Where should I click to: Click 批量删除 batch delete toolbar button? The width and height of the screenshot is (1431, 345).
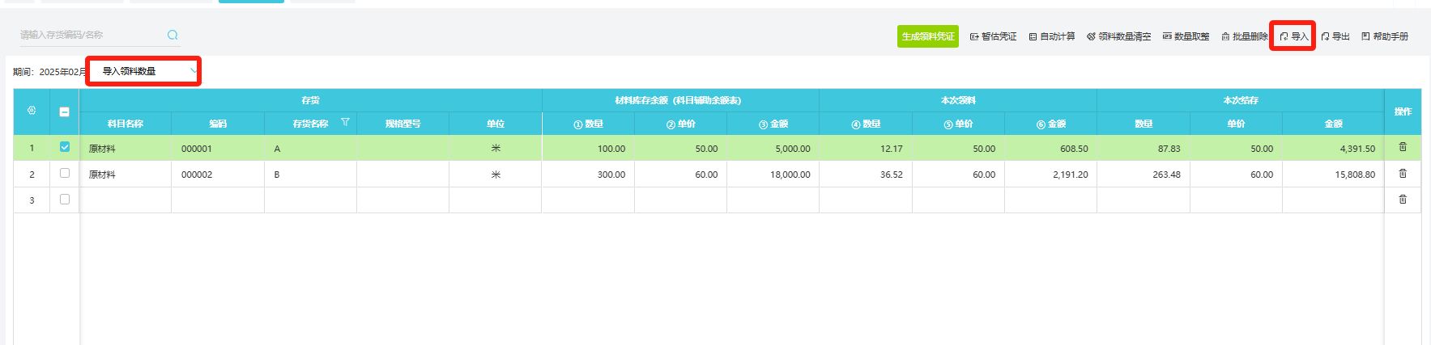point(1244,36)
